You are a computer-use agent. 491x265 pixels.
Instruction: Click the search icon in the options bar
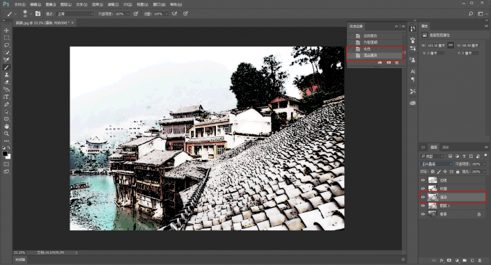pyautogui.click(x=471, y=14)
